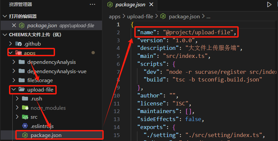The width and height of the screenshot is (278, 141).
Task: Select the node_modules folder name
Action: (x=48, y=108)
